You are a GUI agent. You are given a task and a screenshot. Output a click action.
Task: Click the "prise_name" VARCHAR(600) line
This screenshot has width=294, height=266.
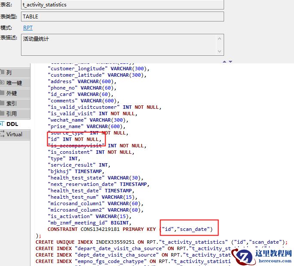point(87,126)
